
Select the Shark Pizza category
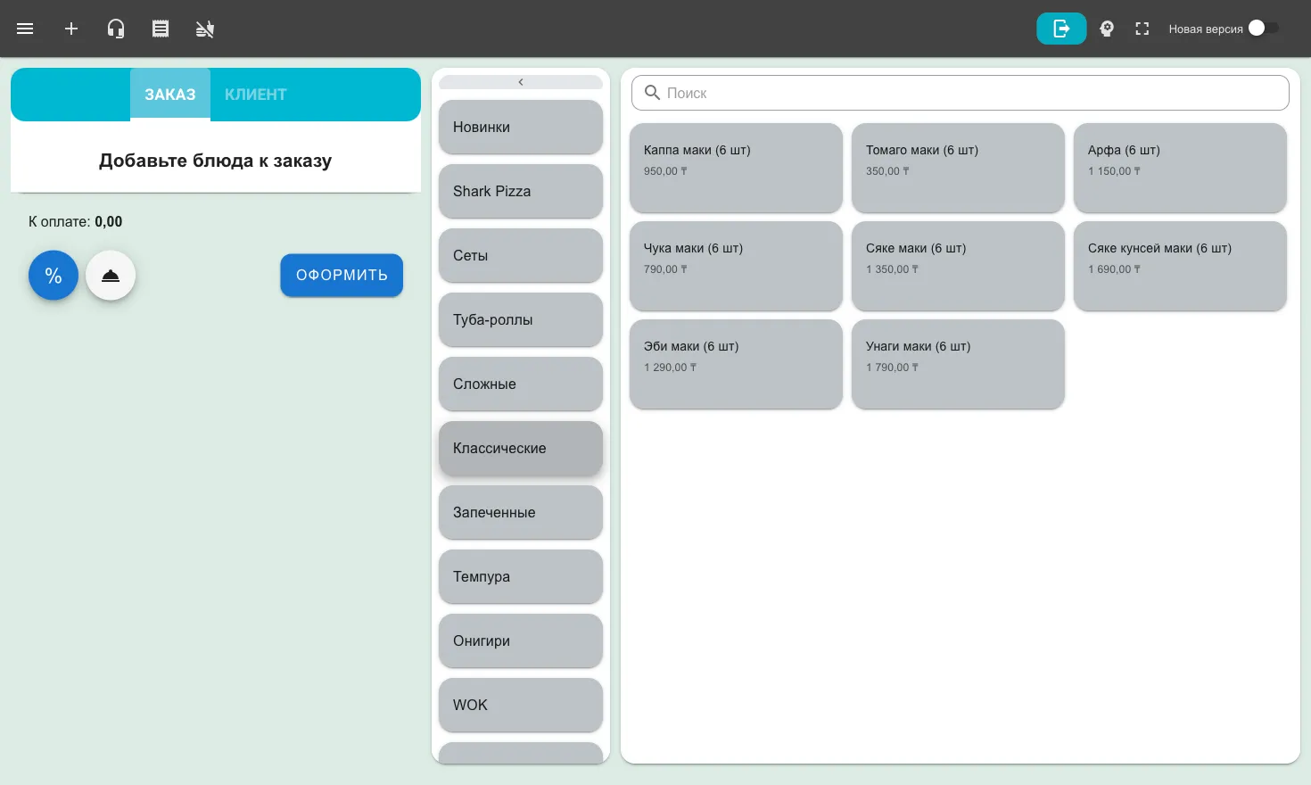coord(521,191)
